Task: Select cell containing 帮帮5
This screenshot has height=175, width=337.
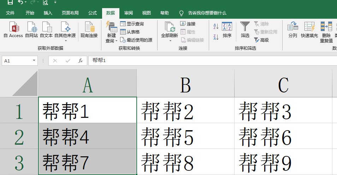Action: 185,136
